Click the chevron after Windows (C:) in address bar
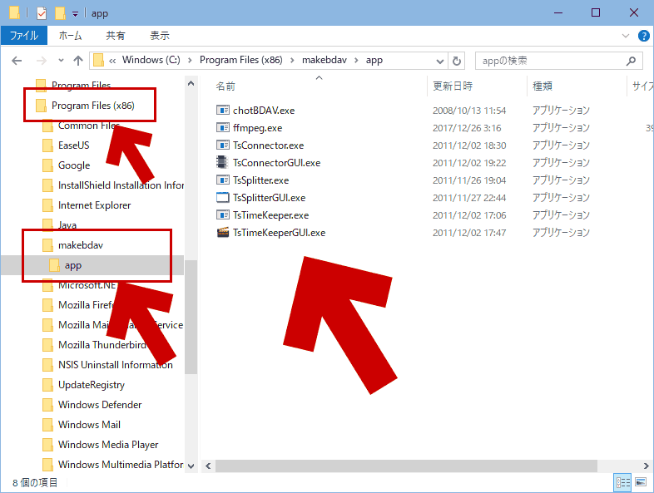Image resolution: width=654 pixels, height=493 pixels. pyautogui.click(x=190, y=61)
